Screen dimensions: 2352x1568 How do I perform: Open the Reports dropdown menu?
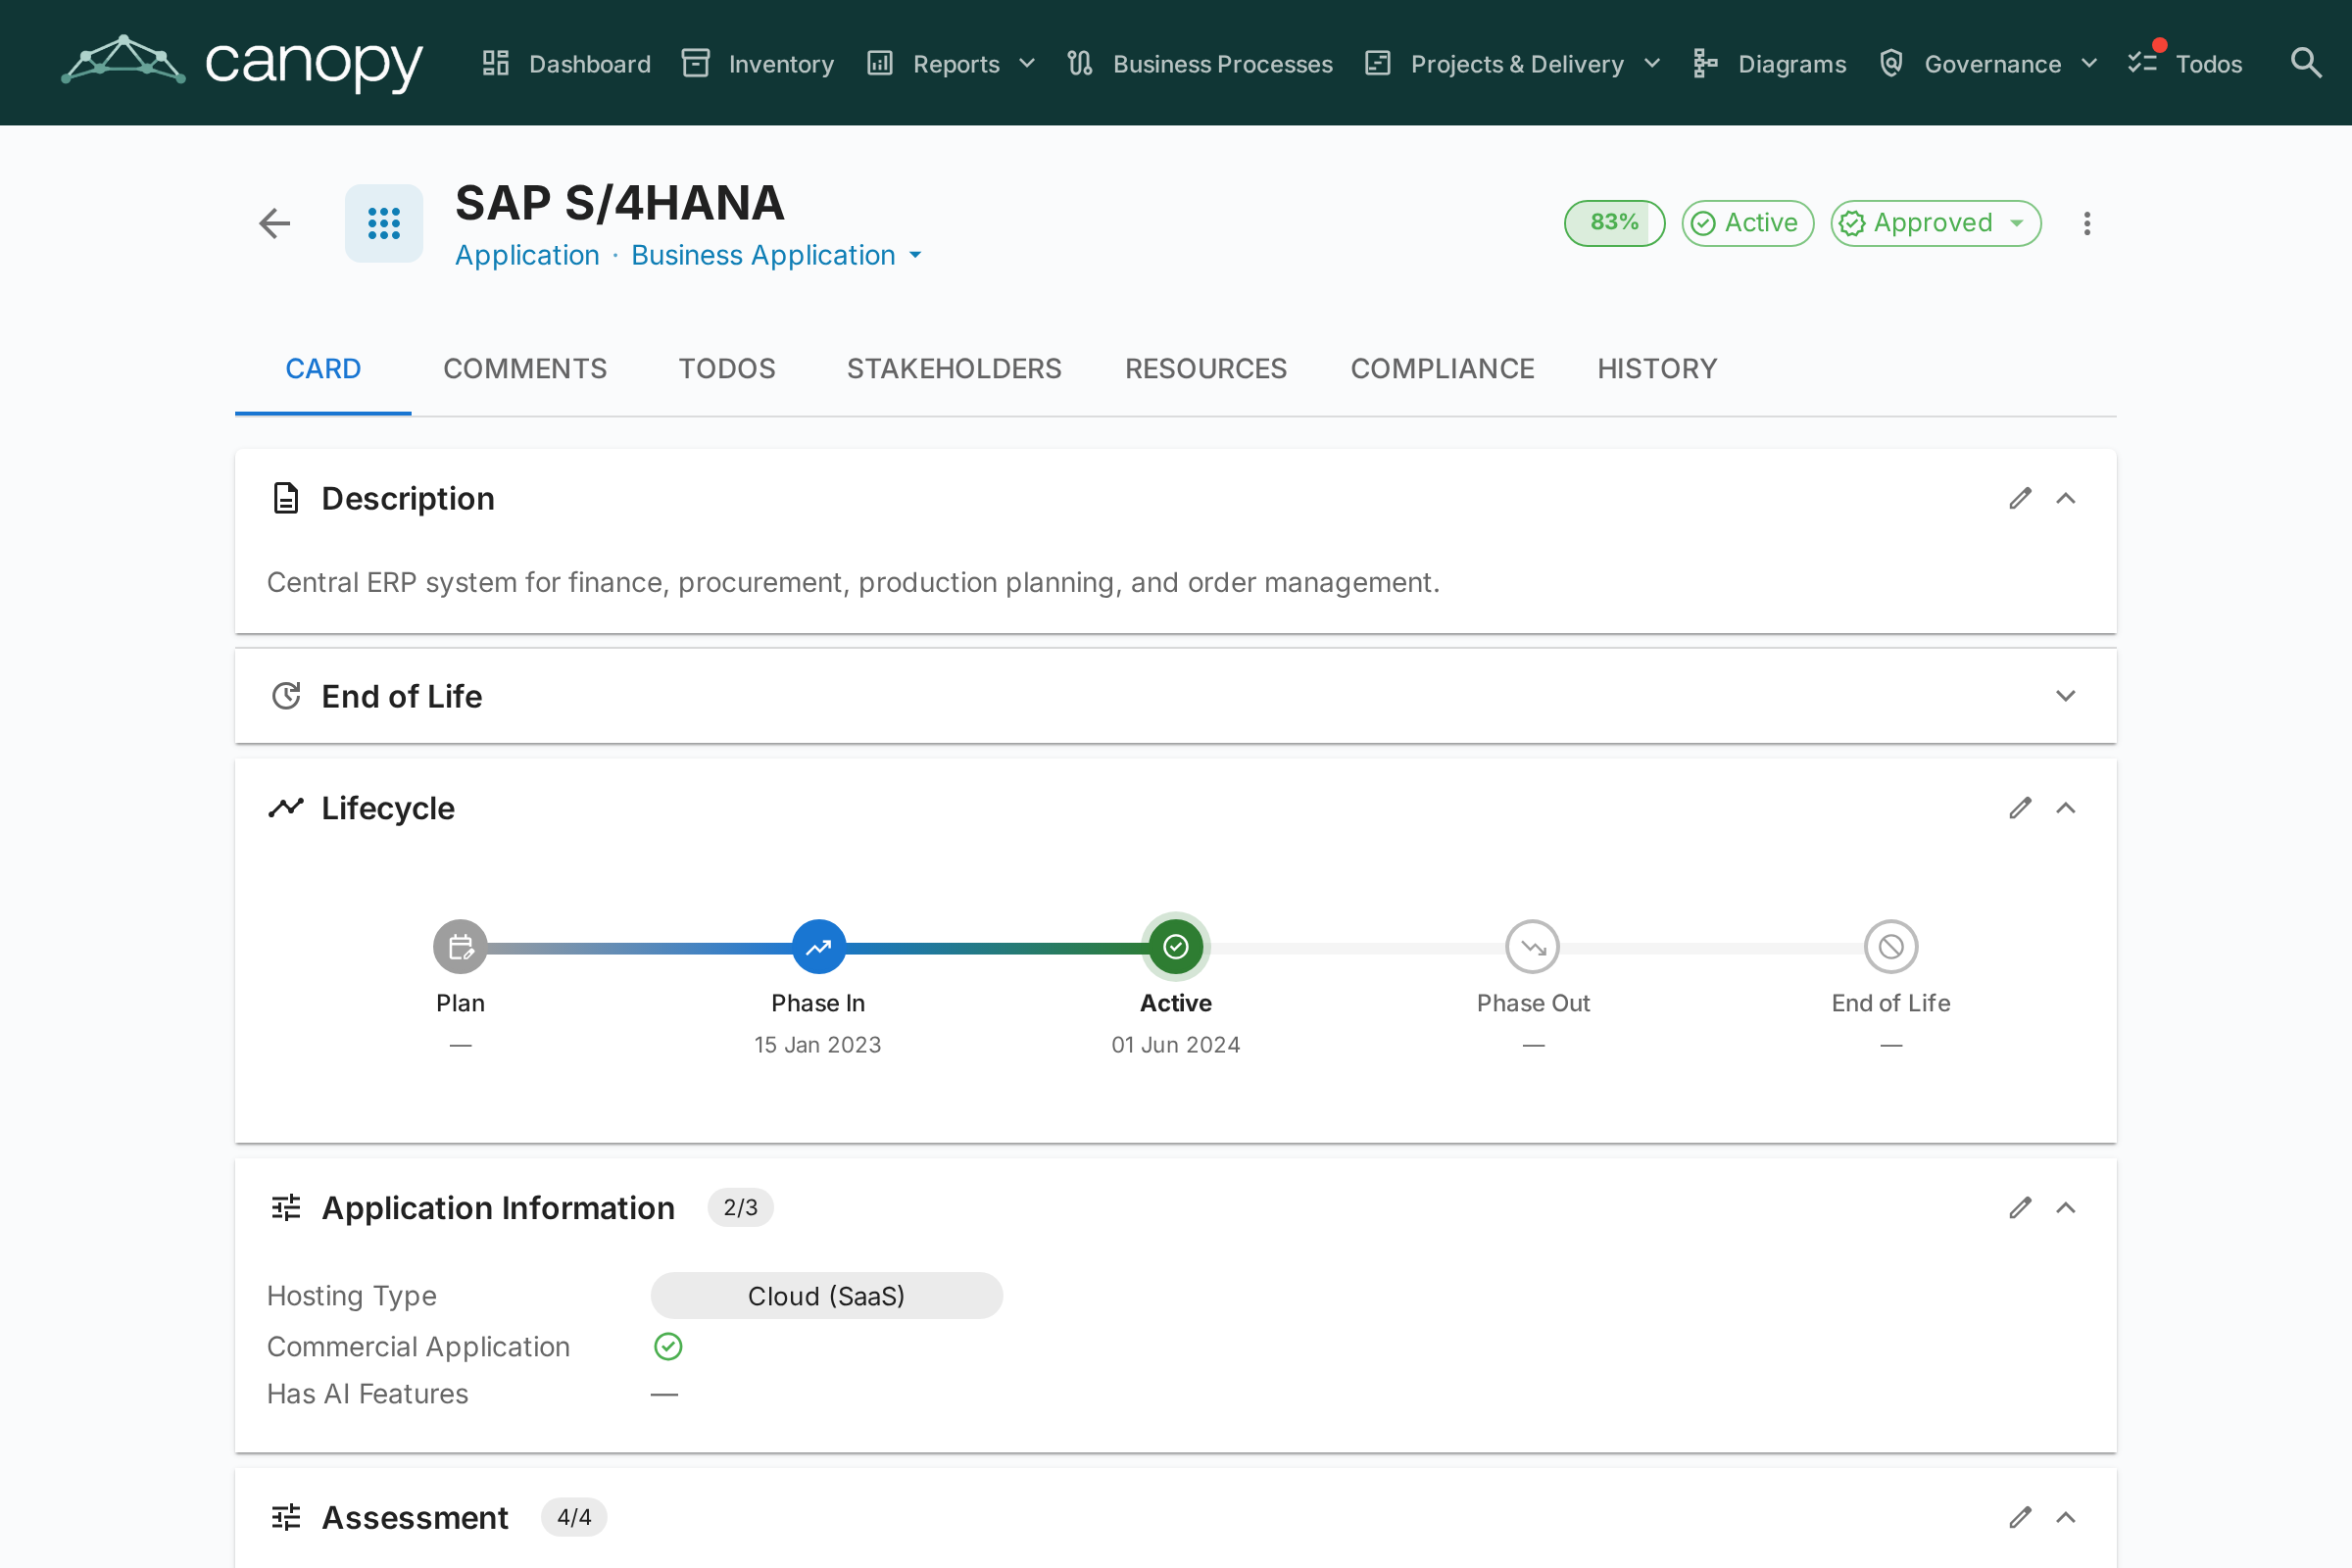tap(951, 64)
